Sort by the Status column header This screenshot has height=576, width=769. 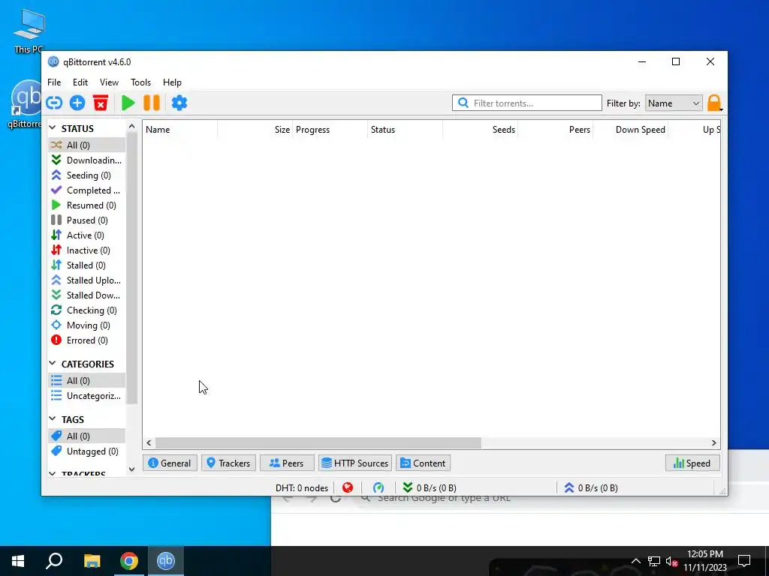(405, 130)
